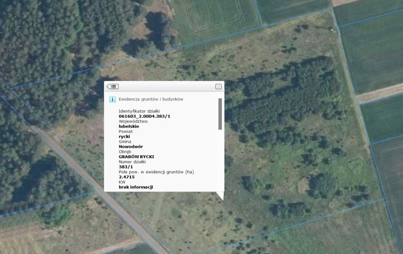The height and width of the screenshot is (254, 403).
Task: Click the obręb value GRABÓW RYCKI
Action: pyautogui.click(x=136, y=157)
